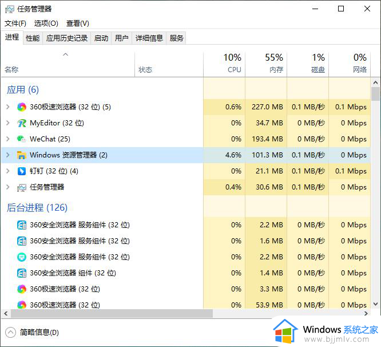381x347 pixels.
Task: Click the 53.9 MB memory value
Action: (269, 305)
